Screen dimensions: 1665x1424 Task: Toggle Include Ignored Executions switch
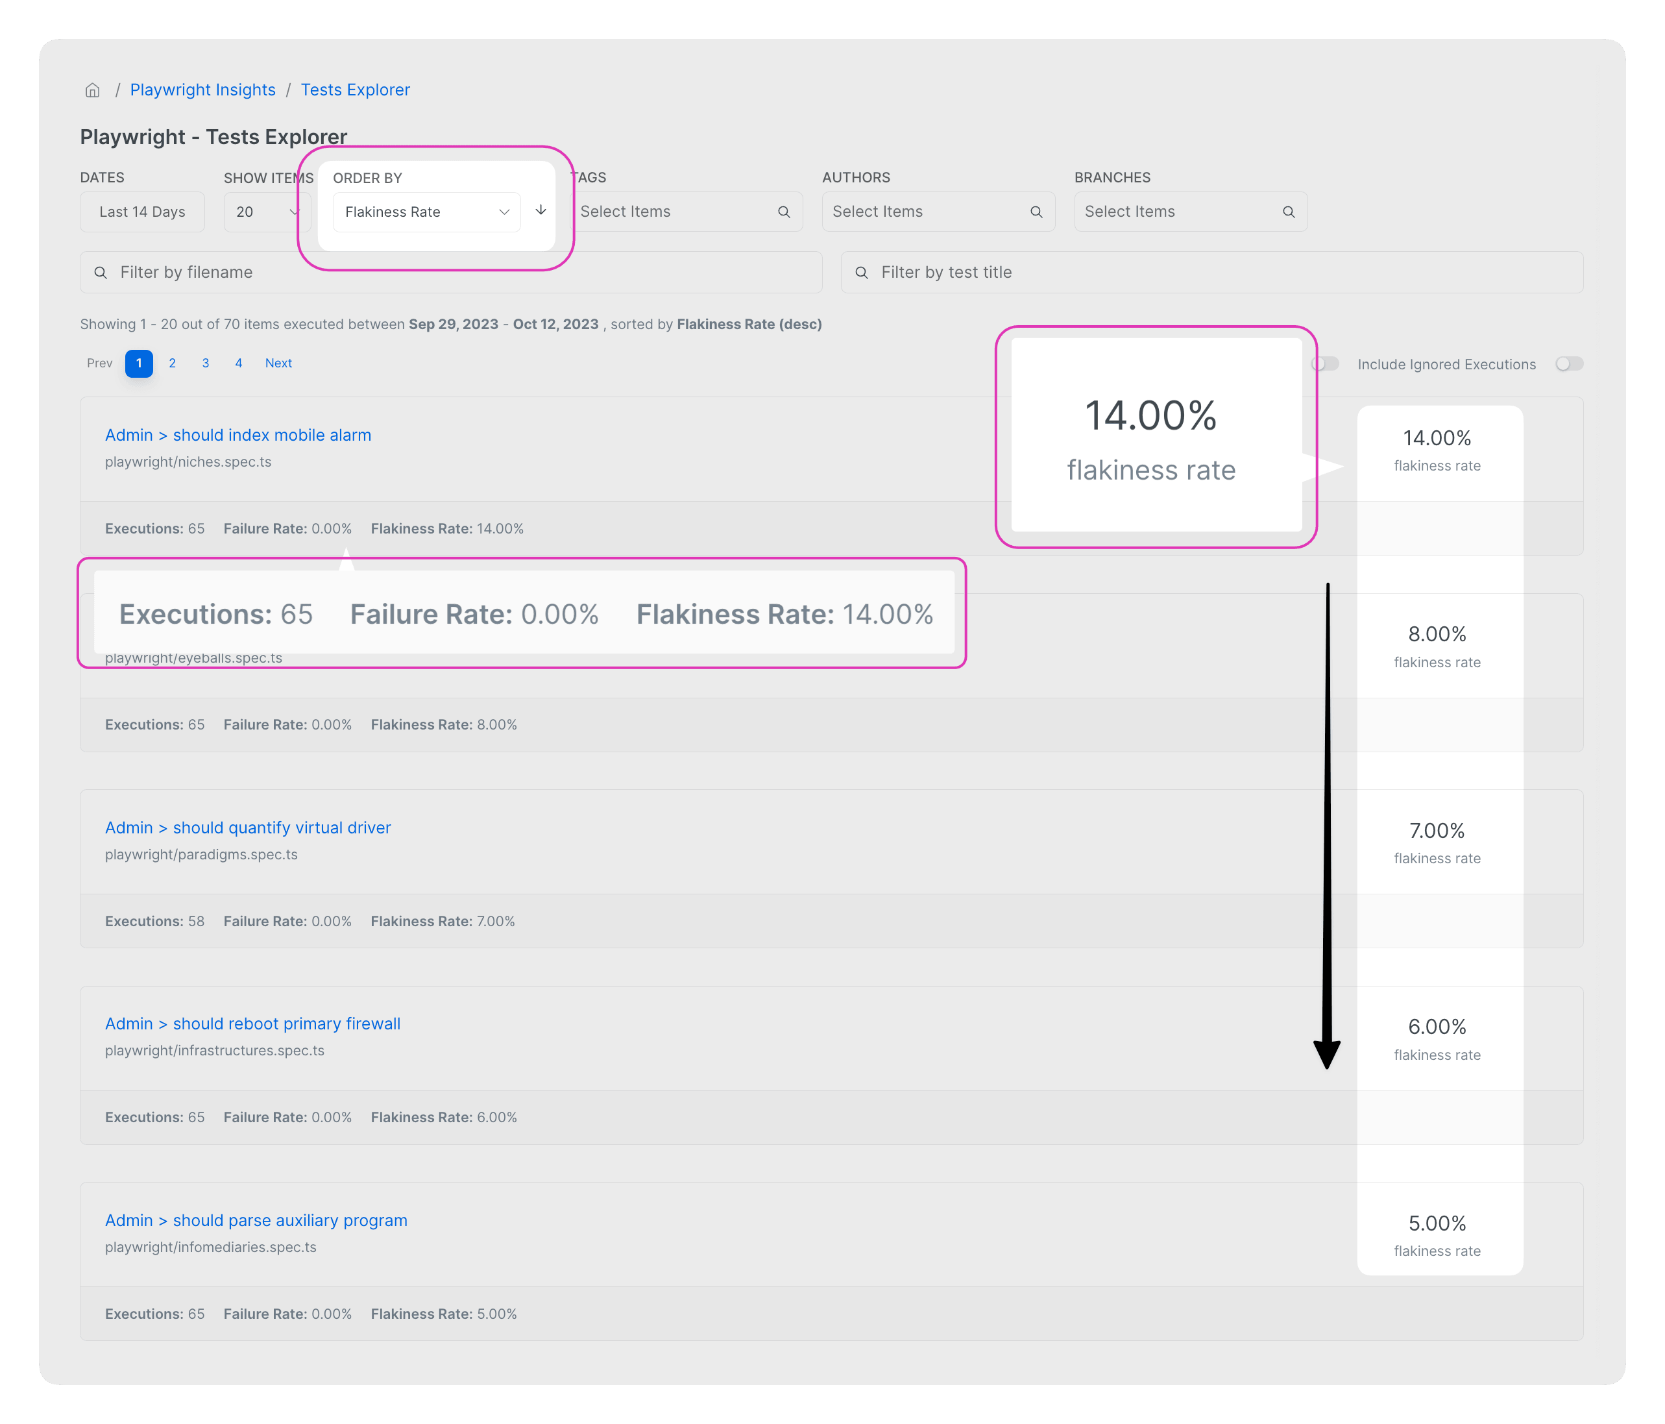tap(1568, 364)
